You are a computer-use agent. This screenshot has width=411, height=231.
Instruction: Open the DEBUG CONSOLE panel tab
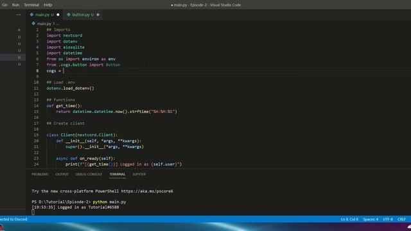89,174
